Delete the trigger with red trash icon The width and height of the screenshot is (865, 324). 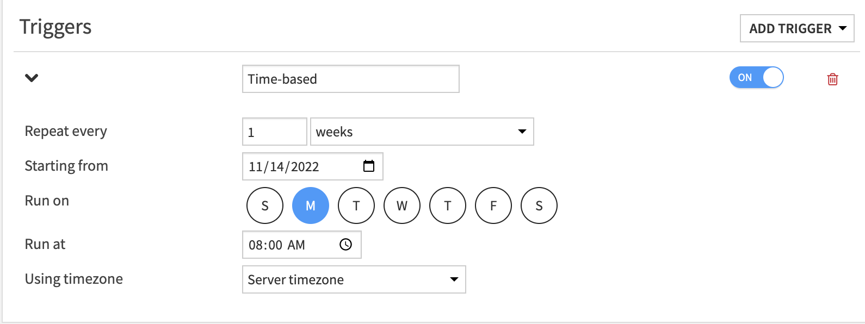tap(832, 79)
